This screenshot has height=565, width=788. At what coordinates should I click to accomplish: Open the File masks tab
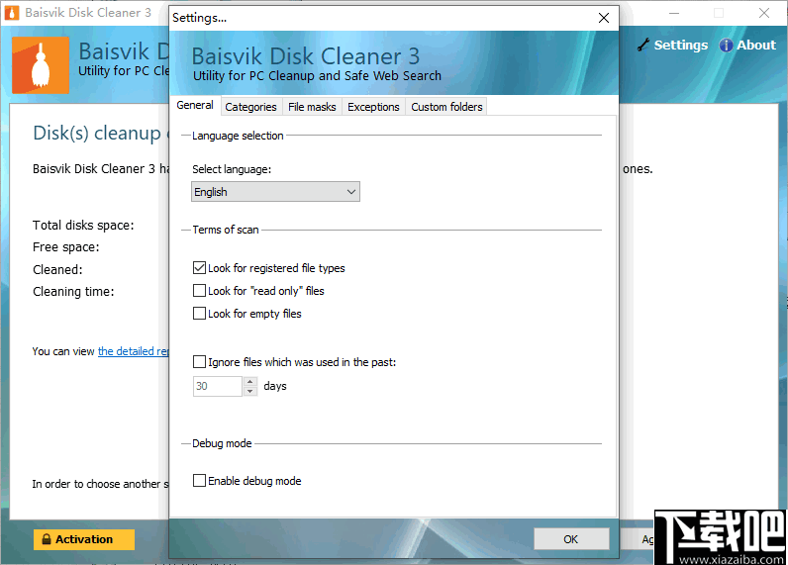pos(312,107)
